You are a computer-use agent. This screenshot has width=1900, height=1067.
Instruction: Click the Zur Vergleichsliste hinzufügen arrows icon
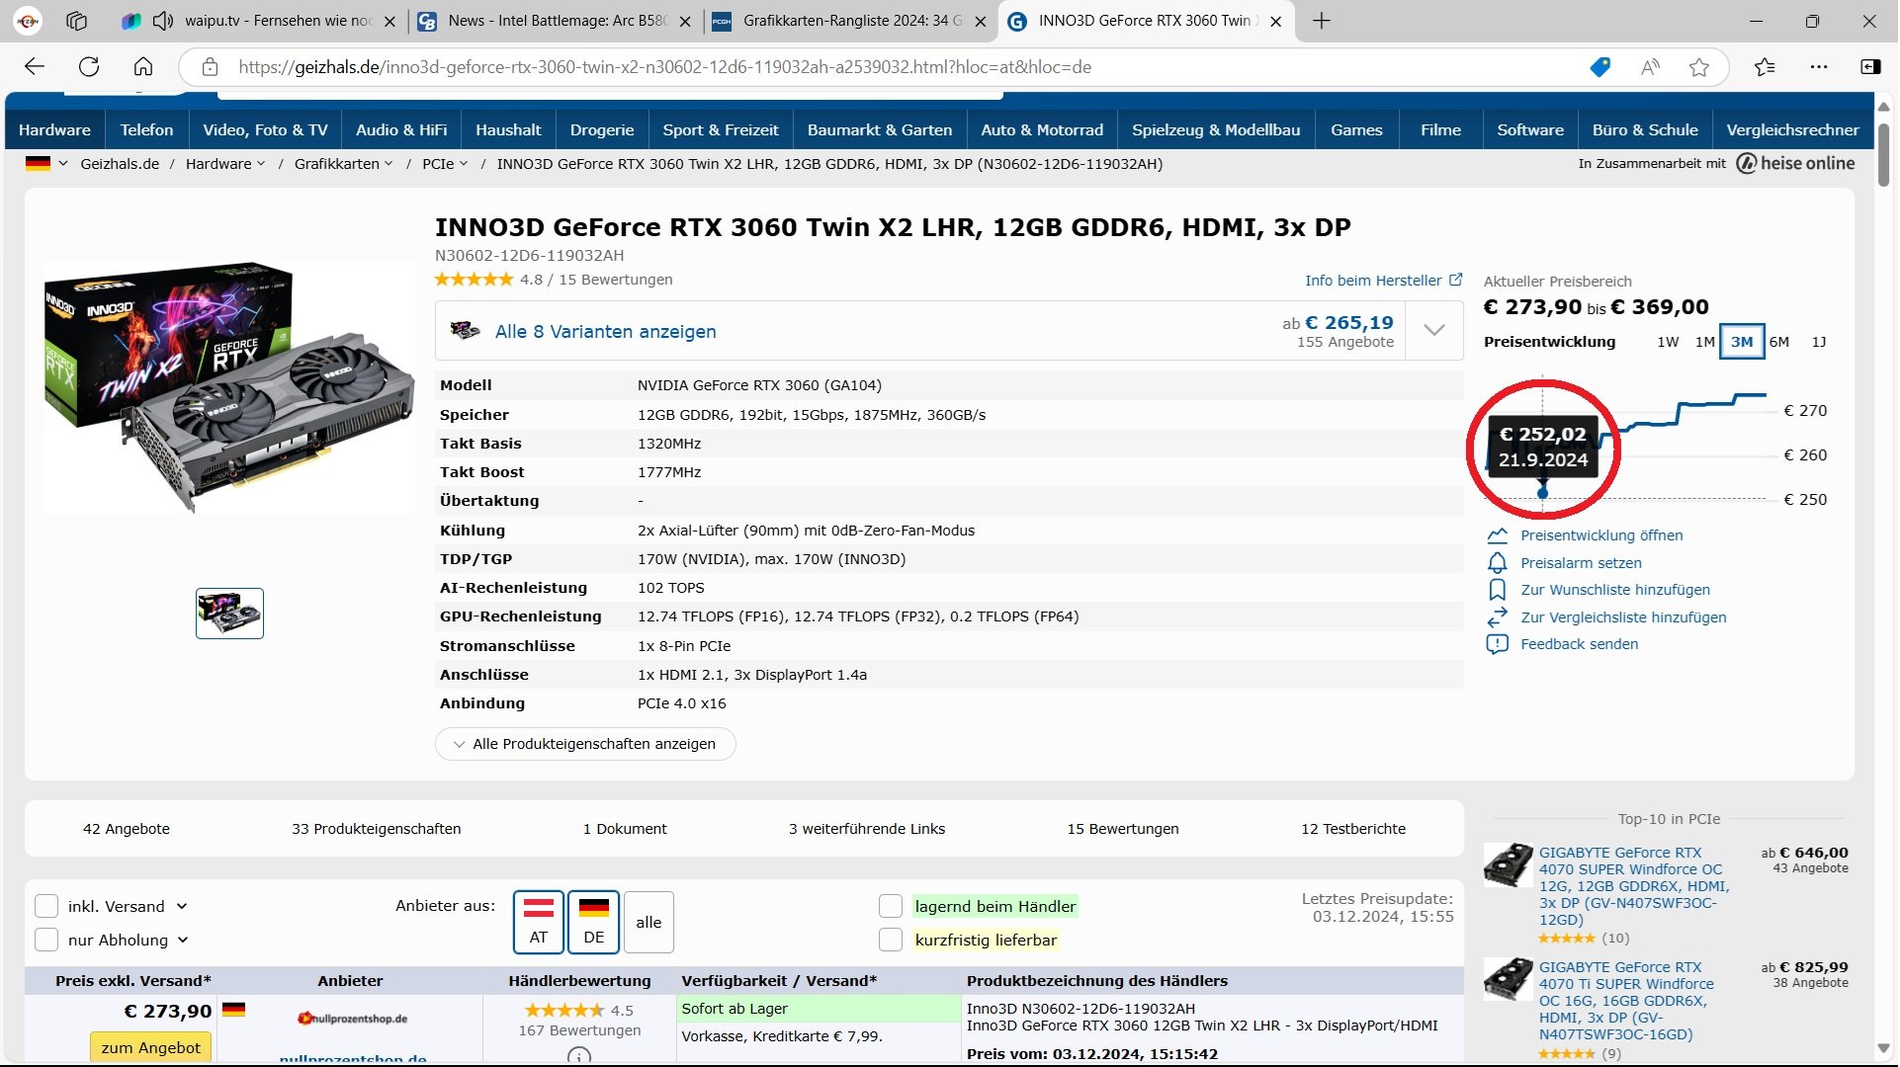pos(1499,617)
